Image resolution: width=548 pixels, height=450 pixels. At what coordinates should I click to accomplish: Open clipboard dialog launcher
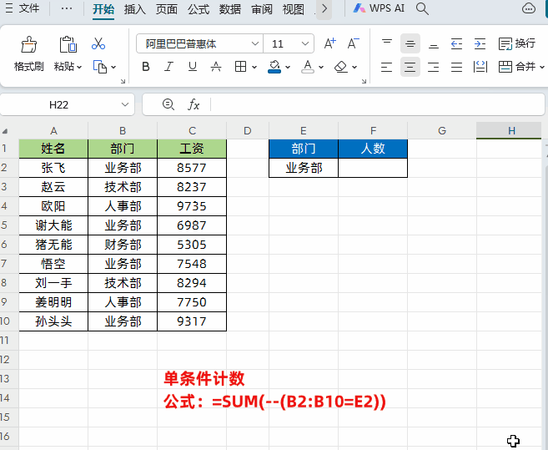pyautogui.click(x=123, y=81)
